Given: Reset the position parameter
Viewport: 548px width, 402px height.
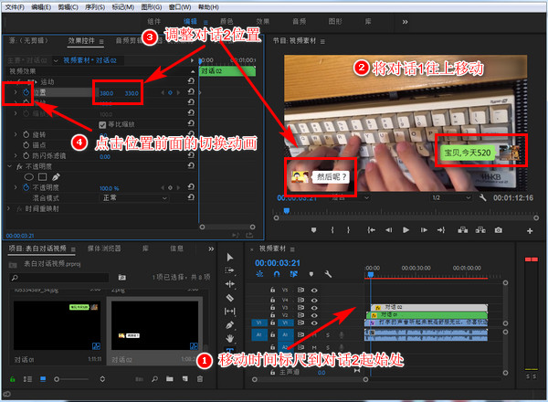Looking at the screenshot, I should pos(191,91).
